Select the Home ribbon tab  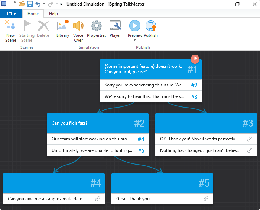click(x=33, y=14)
